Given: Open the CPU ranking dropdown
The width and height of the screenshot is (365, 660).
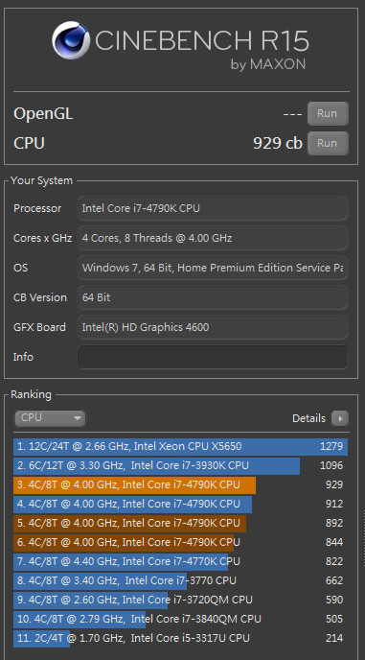Looking at the screenshot, I should point(50,418).
